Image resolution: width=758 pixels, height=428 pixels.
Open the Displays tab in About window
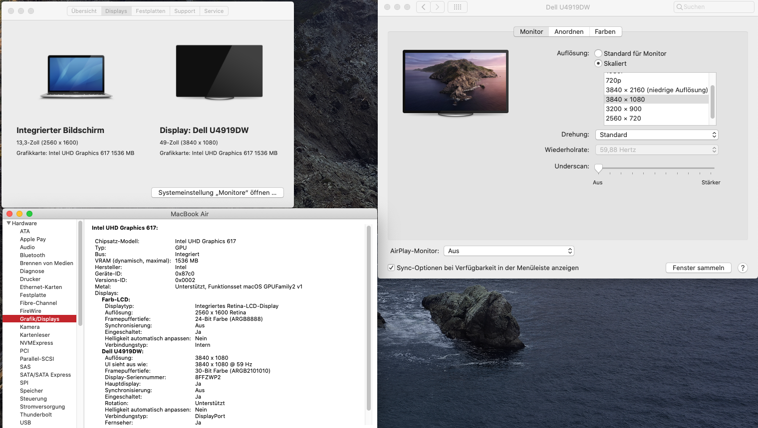(116, 11)
